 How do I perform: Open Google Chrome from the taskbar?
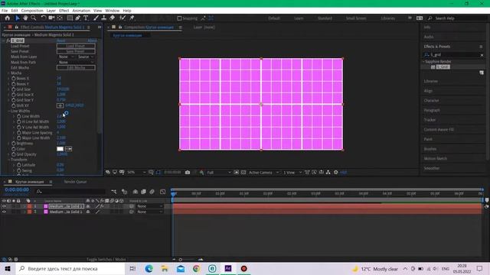[x=196, y=268]
